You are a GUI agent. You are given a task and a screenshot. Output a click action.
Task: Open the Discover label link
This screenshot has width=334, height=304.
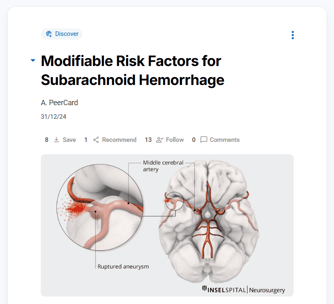click(x=67, y=34)
